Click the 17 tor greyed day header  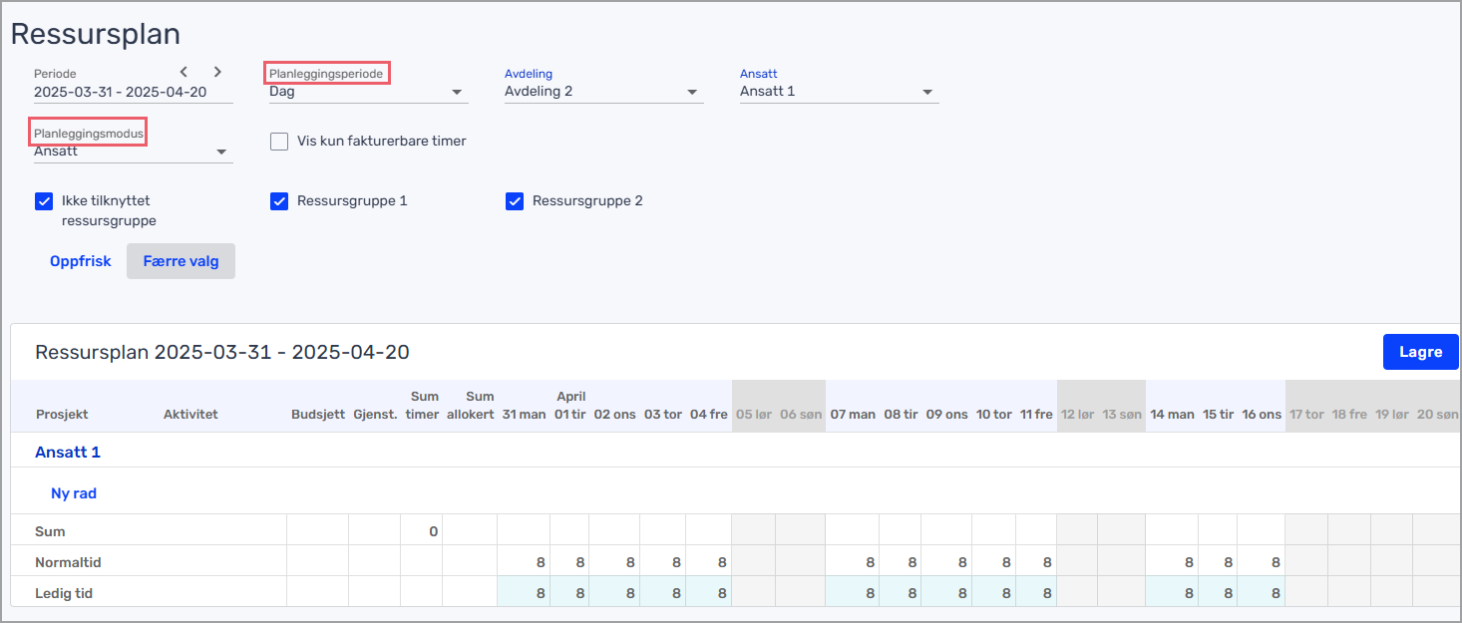1307,415
